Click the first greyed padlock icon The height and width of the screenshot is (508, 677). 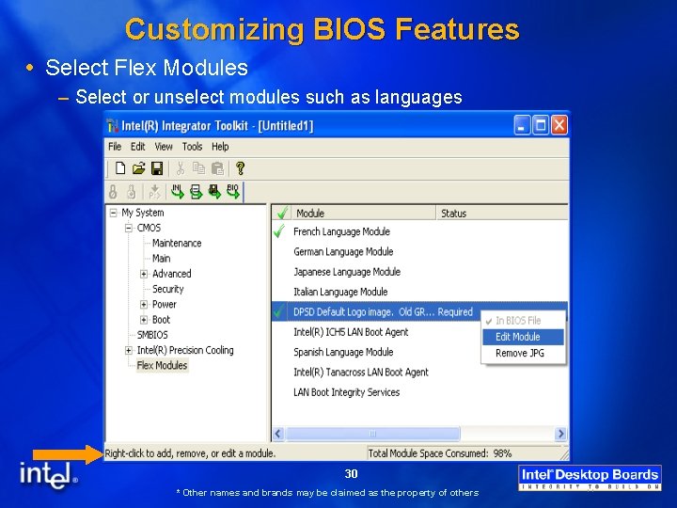click(113, 191)
